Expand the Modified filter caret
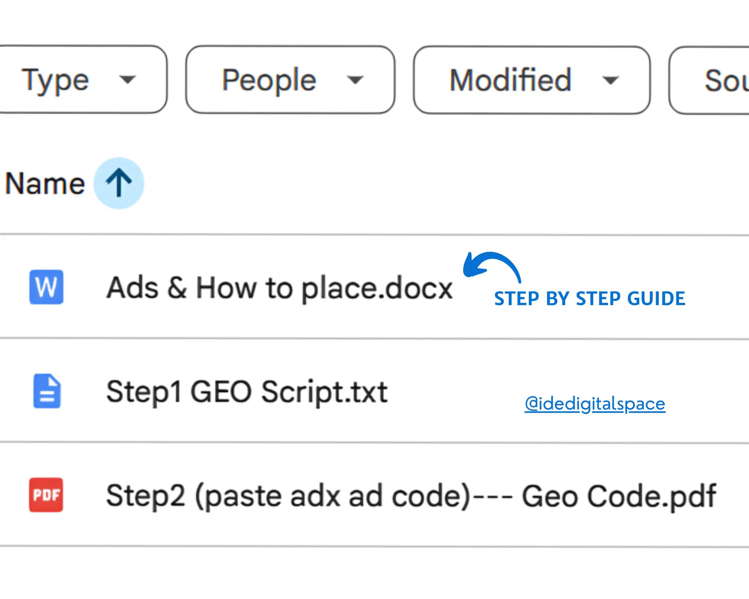749x599 pixels. pos(610,80)
